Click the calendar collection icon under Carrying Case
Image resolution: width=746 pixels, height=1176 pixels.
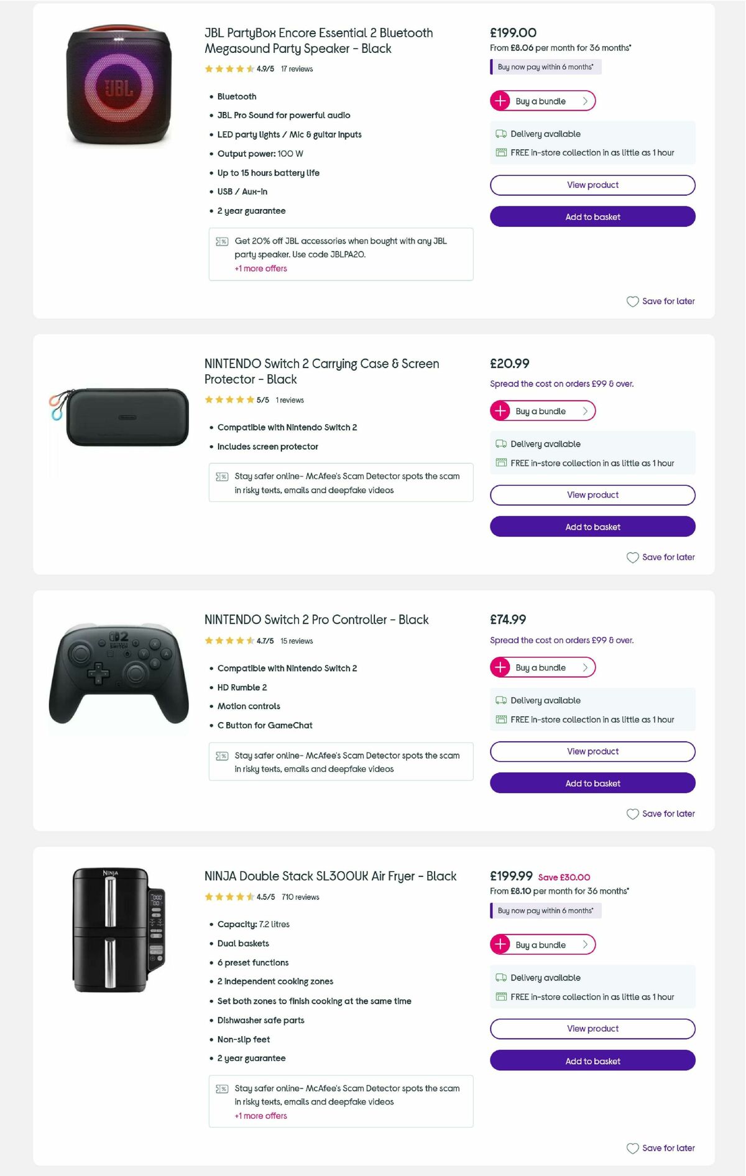(501, 463)
